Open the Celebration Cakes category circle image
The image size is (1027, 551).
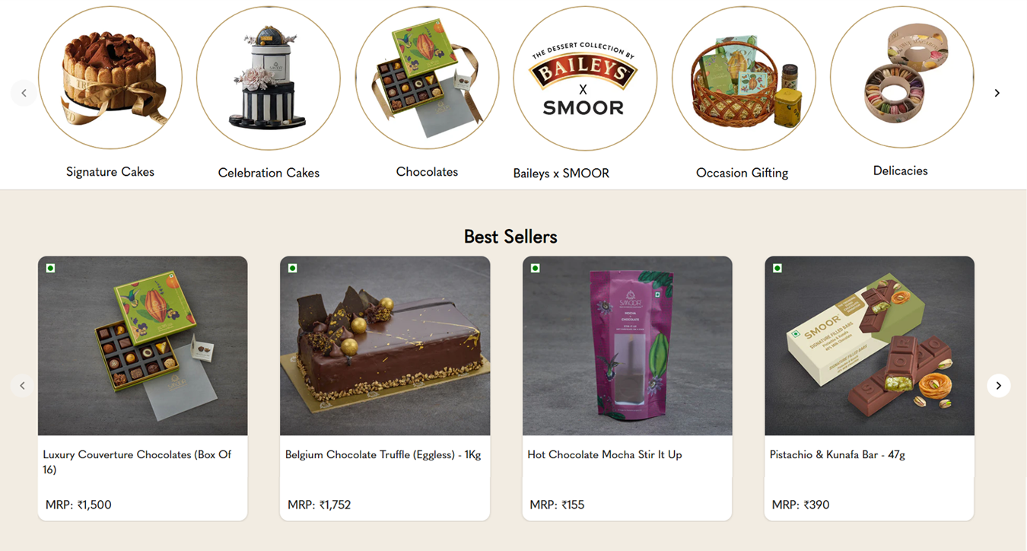269,78
